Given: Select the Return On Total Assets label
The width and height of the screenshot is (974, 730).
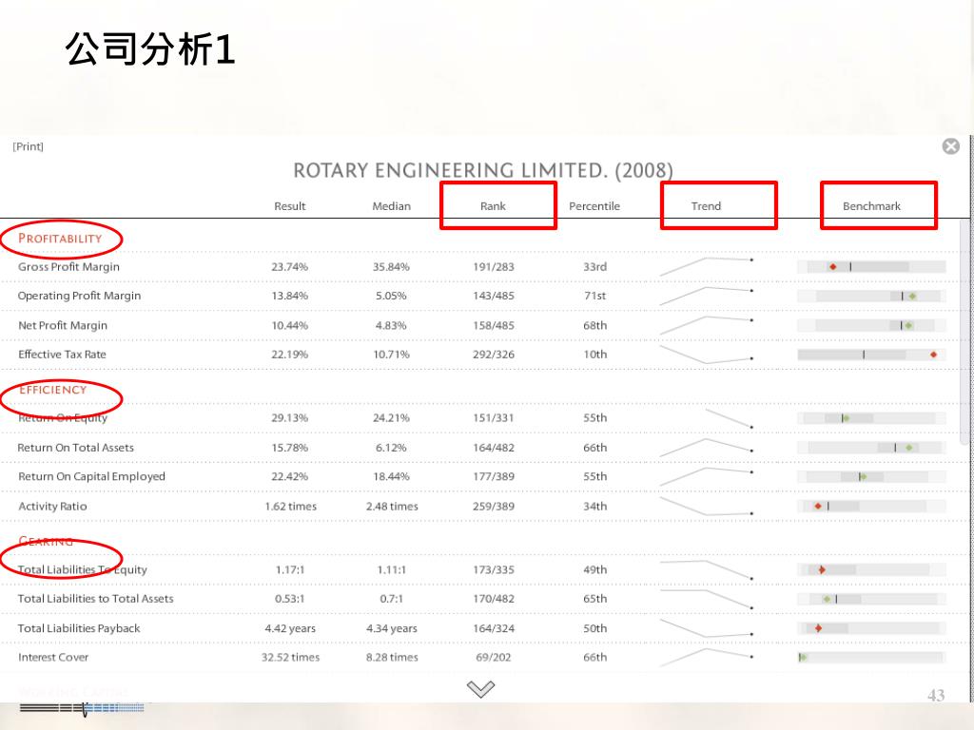Looking at the screenshot, I should point(75,448).
